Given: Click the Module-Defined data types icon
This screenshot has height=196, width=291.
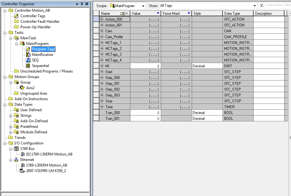Looking at the screenshot, I should click(17, 132).
